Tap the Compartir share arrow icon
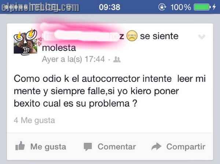The width and height of the screenshot is (220, 164). pos(157,146)
